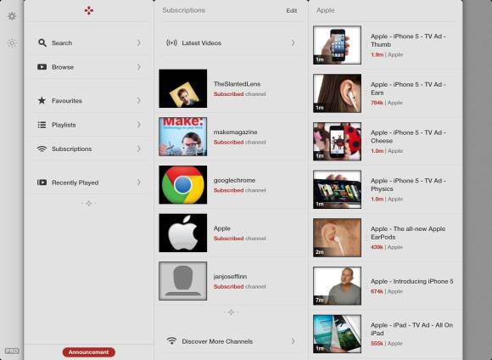The image size is (492, 360).
Task: Expand the Subscriptions row chevron
Action: coord(138,149)
